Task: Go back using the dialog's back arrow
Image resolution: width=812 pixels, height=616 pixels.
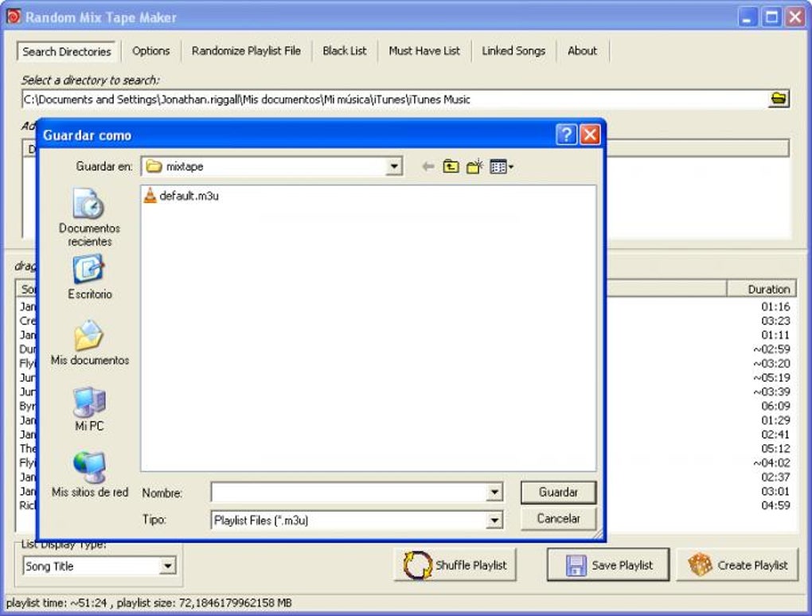Action: pos(427,166)
